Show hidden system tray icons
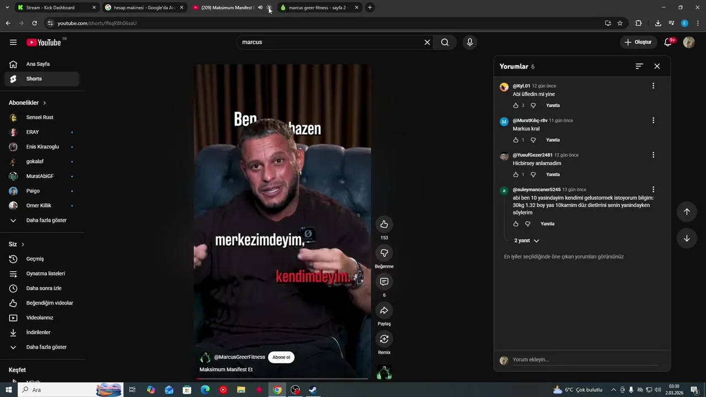This screenshot has width=706, height=397. click(614, 390)
